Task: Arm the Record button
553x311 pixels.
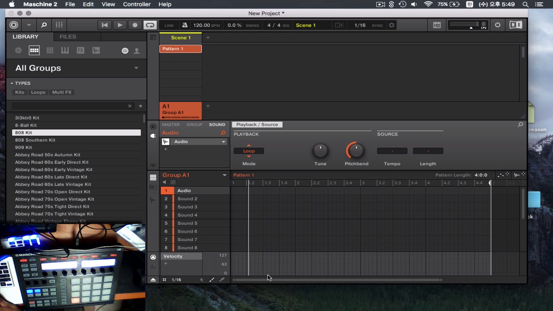Action: click(x=135, y=25)
